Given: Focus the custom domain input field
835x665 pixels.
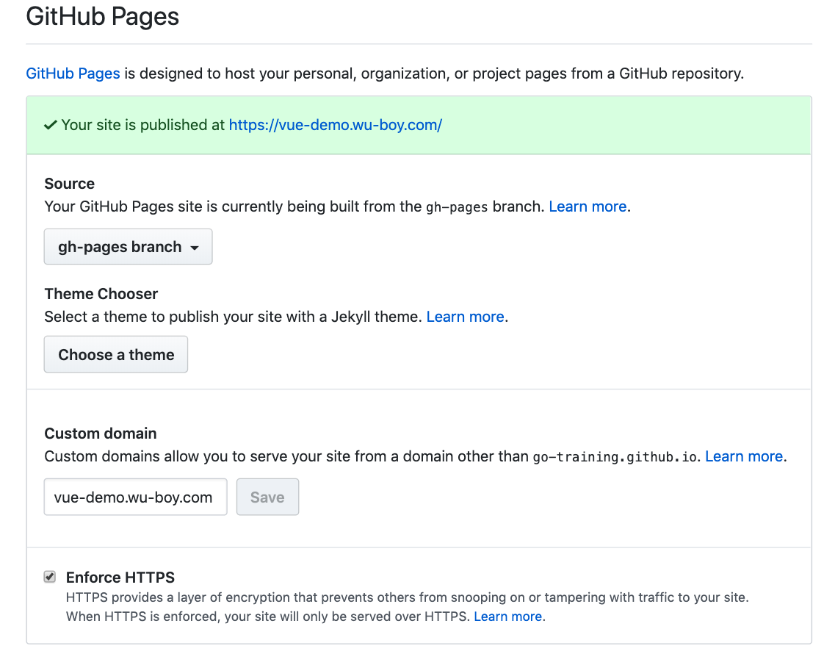Looking at the screenshot, I should 136,497.
